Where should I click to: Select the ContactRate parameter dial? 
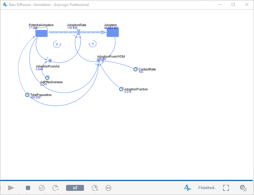pyautogui.click(x=135, y=69)
